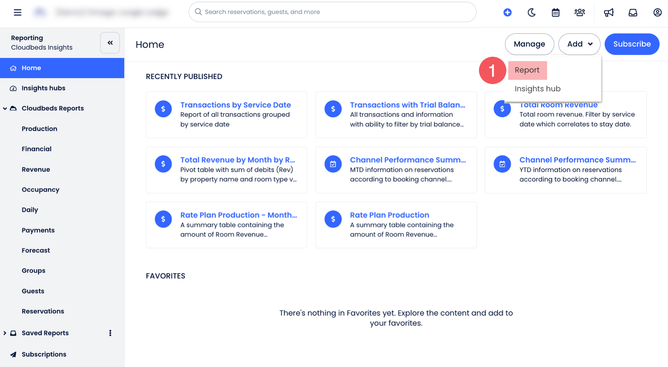
Task: Open the user account profile icon
Action: (657, 12)
